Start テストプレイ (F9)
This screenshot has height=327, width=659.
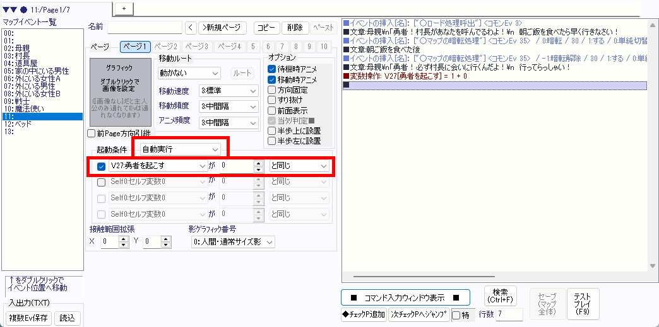point(583,302)
